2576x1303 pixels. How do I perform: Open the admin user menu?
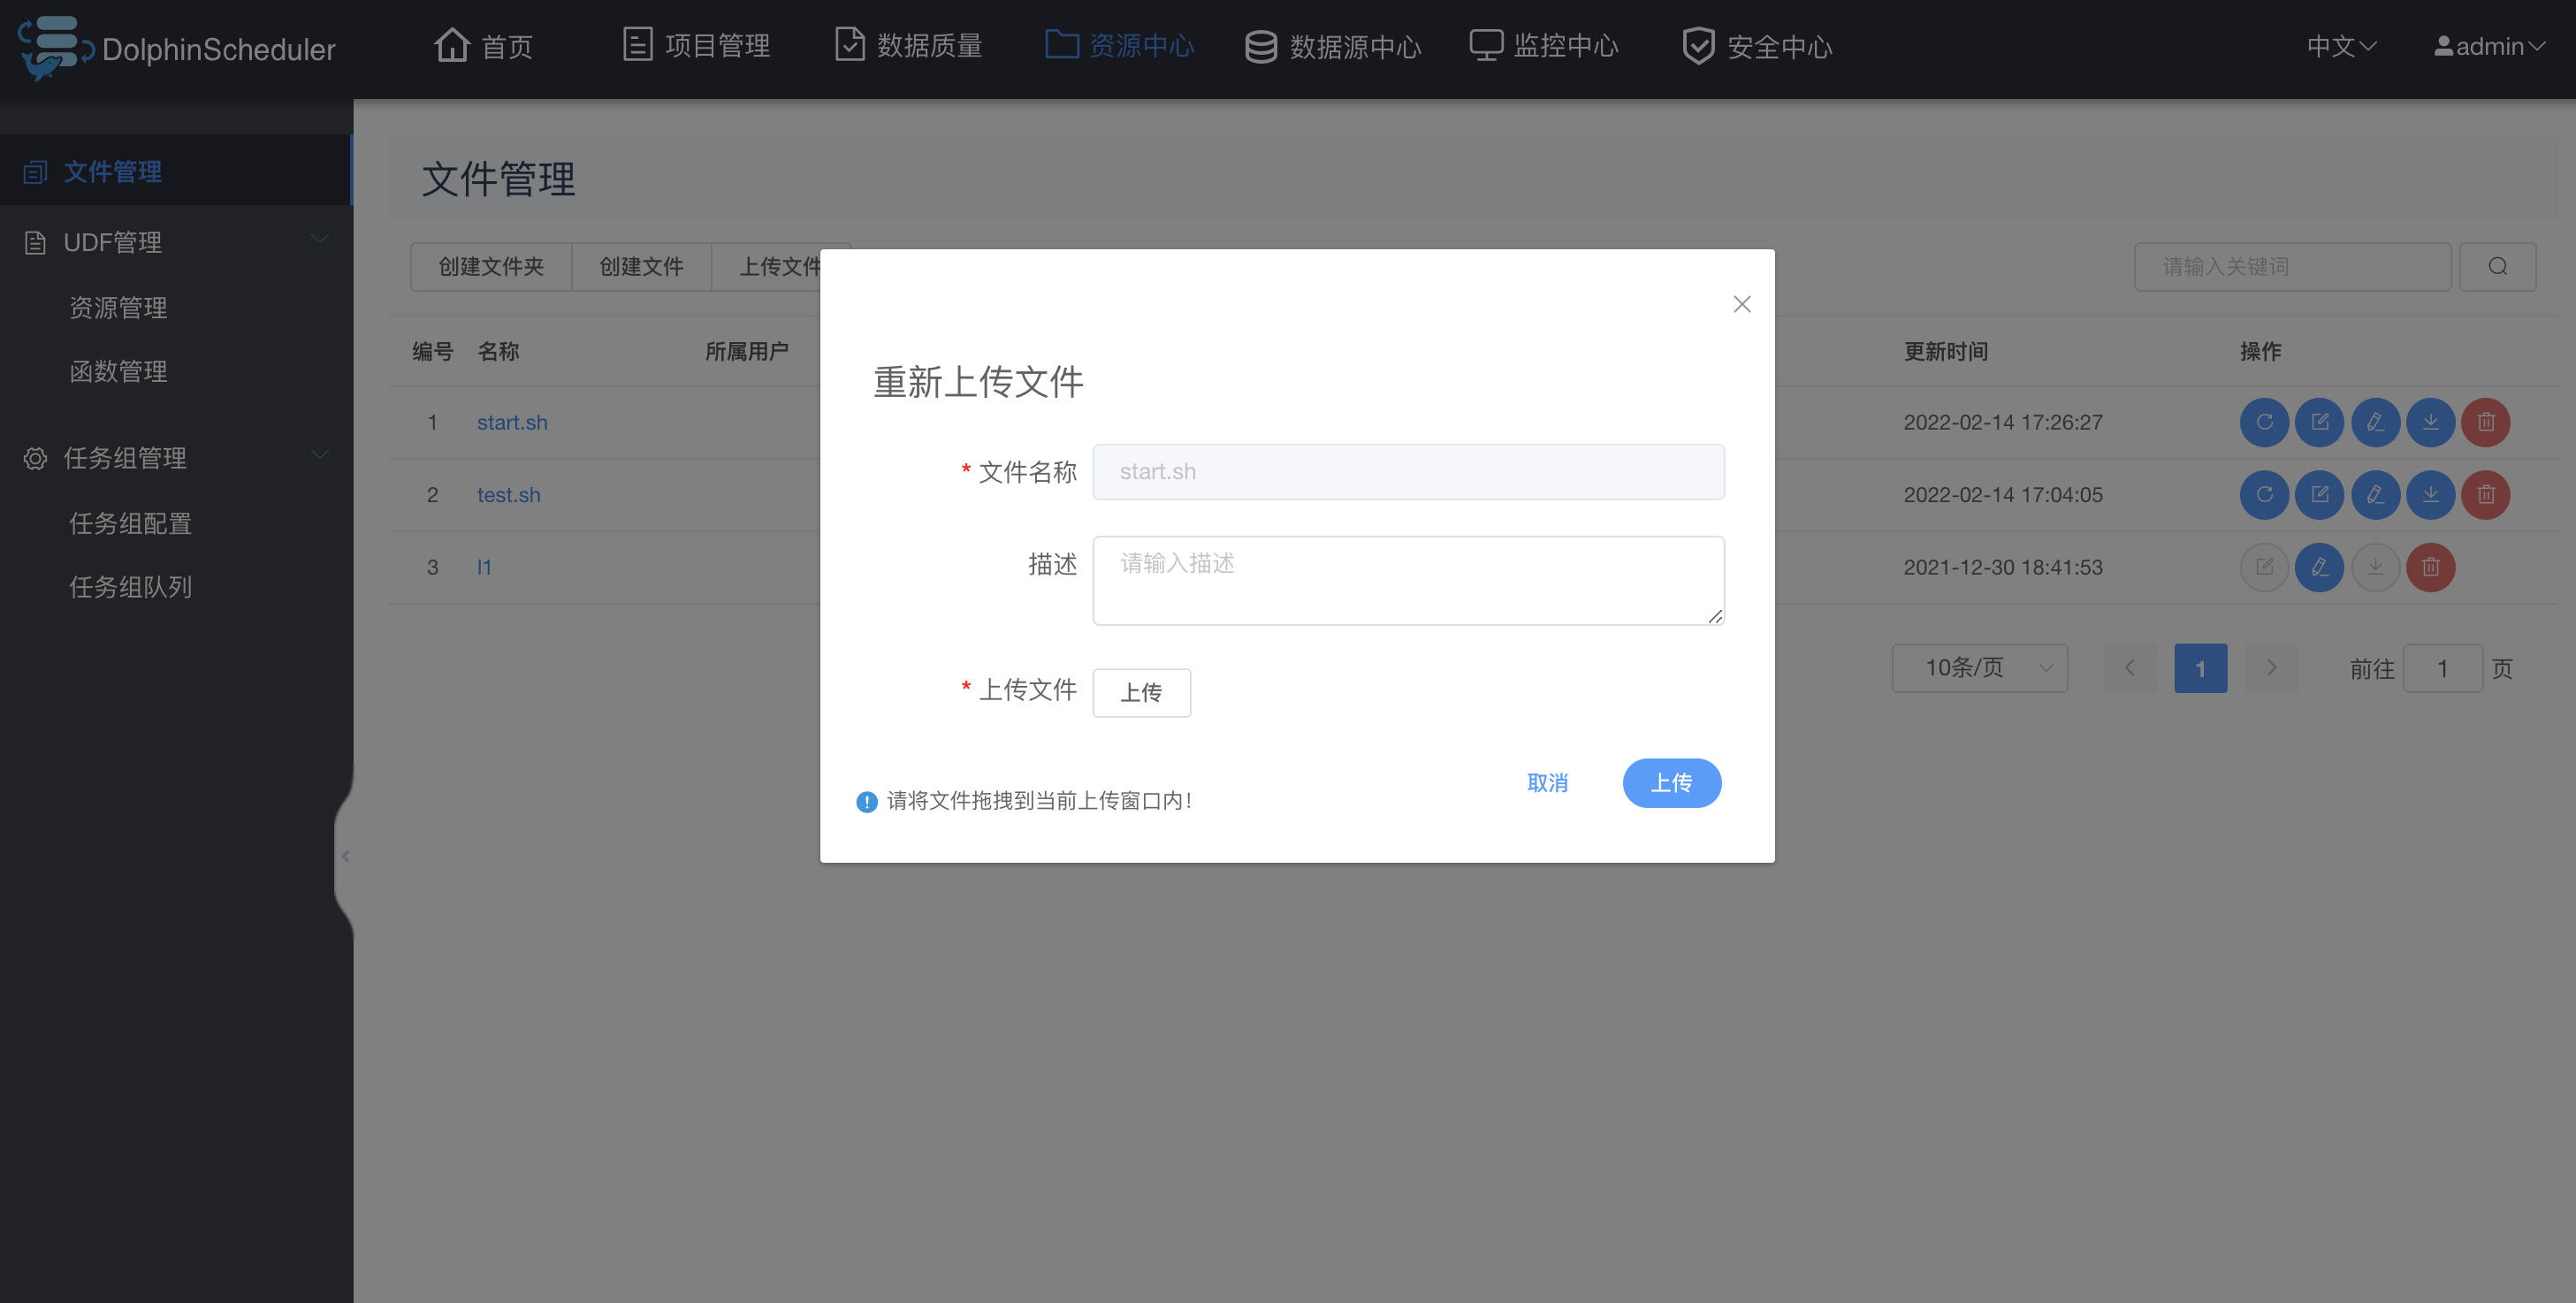point(2489,46)
